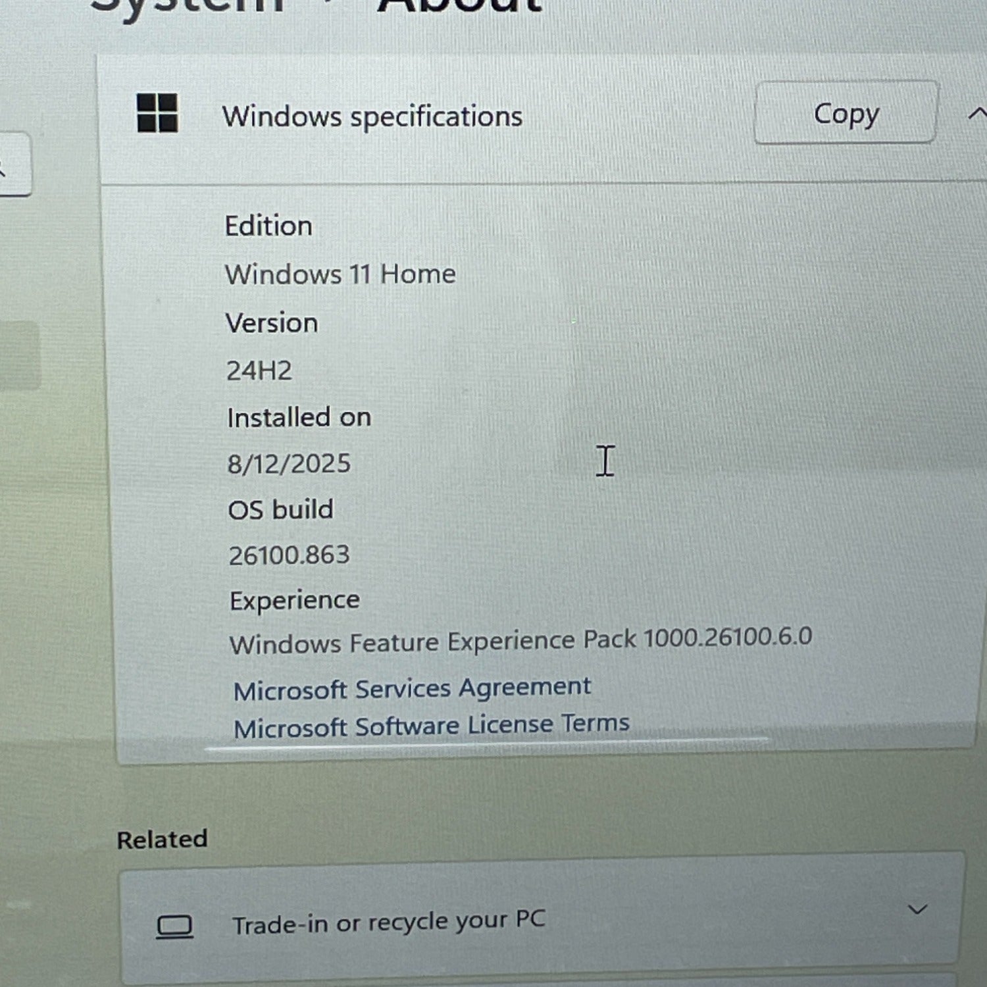Click the Windows specifications header title

click(372, 116)
